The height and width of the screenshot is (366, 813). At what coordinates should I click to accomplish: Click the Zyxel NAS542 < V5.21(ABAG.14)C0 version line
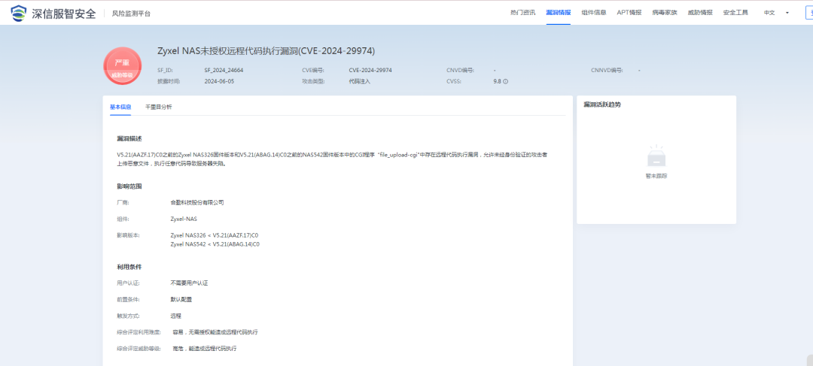click(x=215, y=243)
